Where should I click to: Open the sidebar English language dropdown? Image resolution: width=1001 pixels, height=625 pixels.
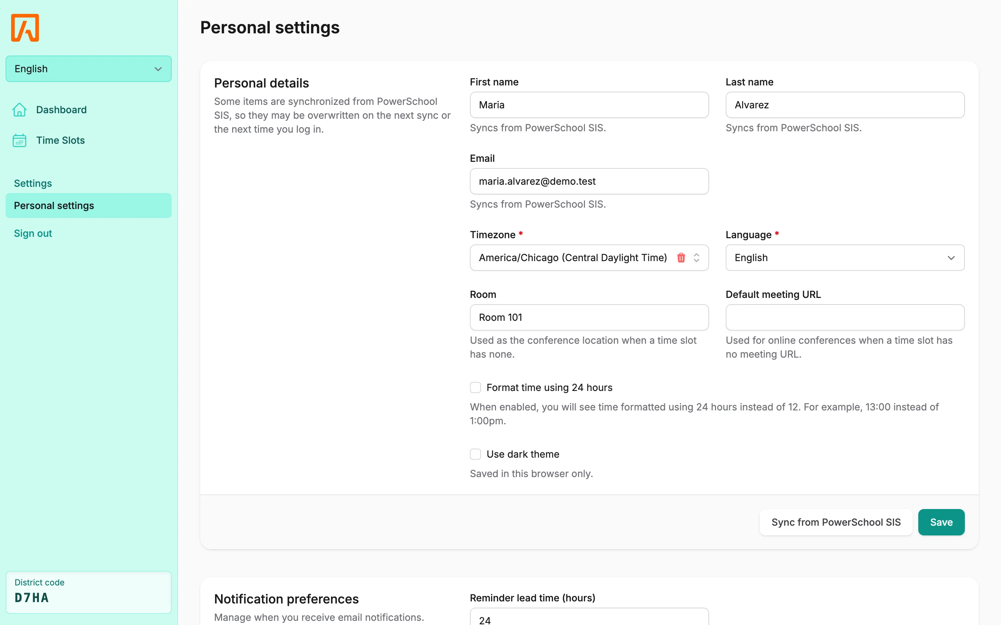coord(89,69)
